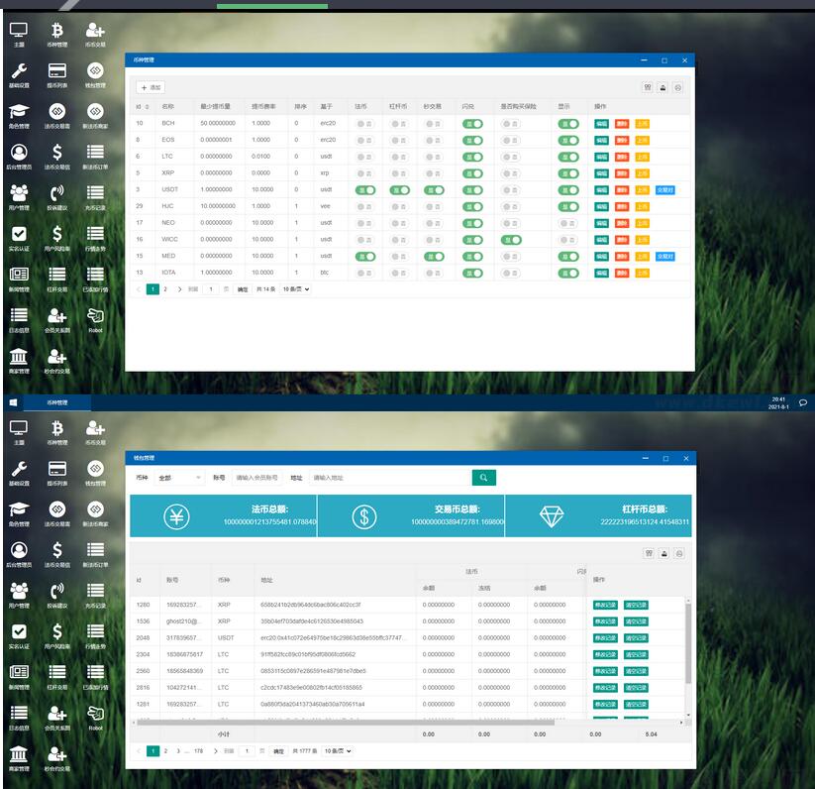Click the yen icon on 法币总额 card
Image resolution: width=815 pixels, height=789 pixels.
(177, 515)
